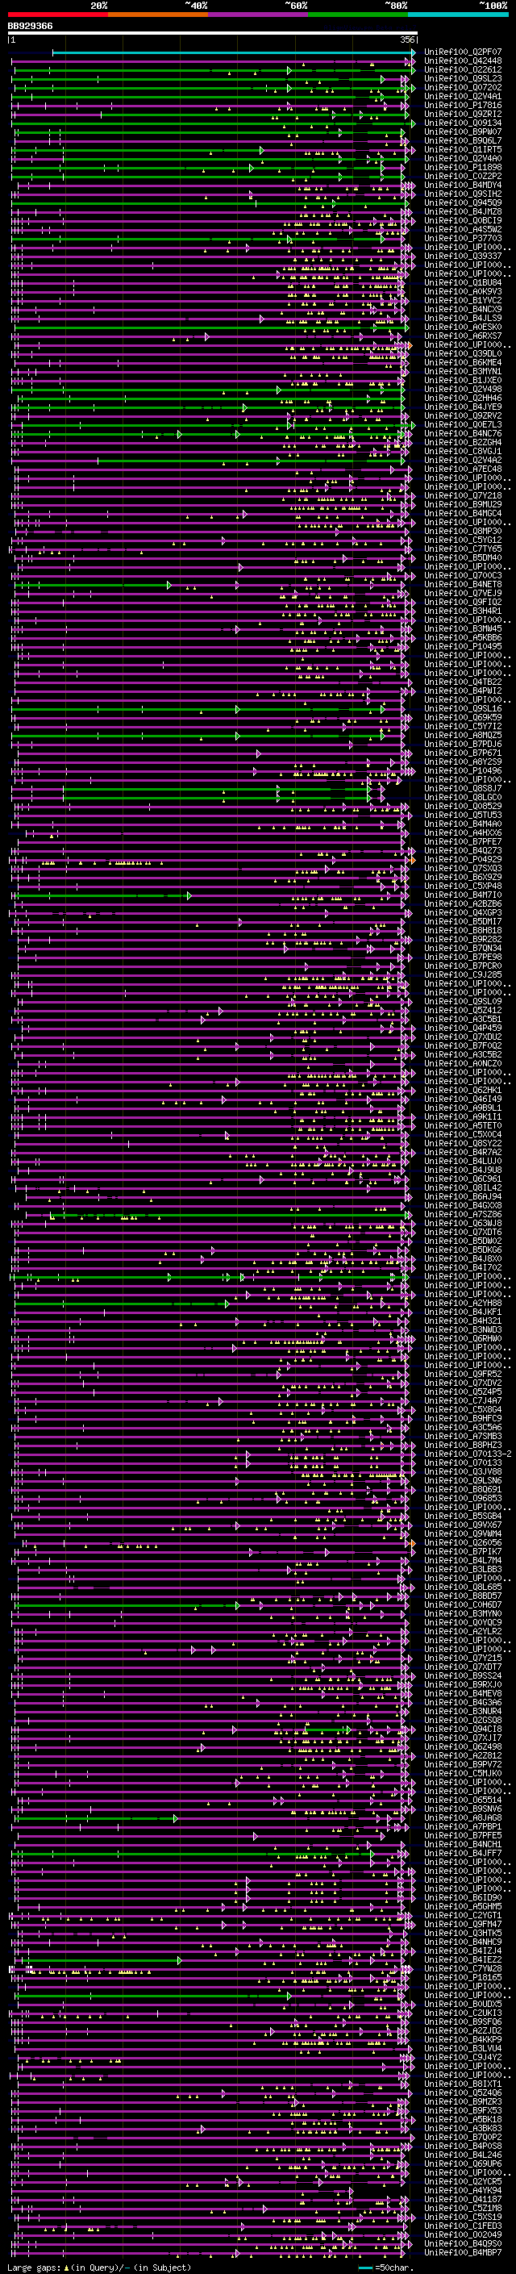Select hit label UniRef100_A8Y2S9
516x2274 pixels.
pyautogui.click(x=463, y=761)
